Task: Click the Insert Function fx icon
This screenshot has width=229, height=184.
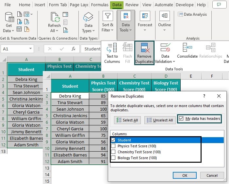Action: (x=74, y=49)
